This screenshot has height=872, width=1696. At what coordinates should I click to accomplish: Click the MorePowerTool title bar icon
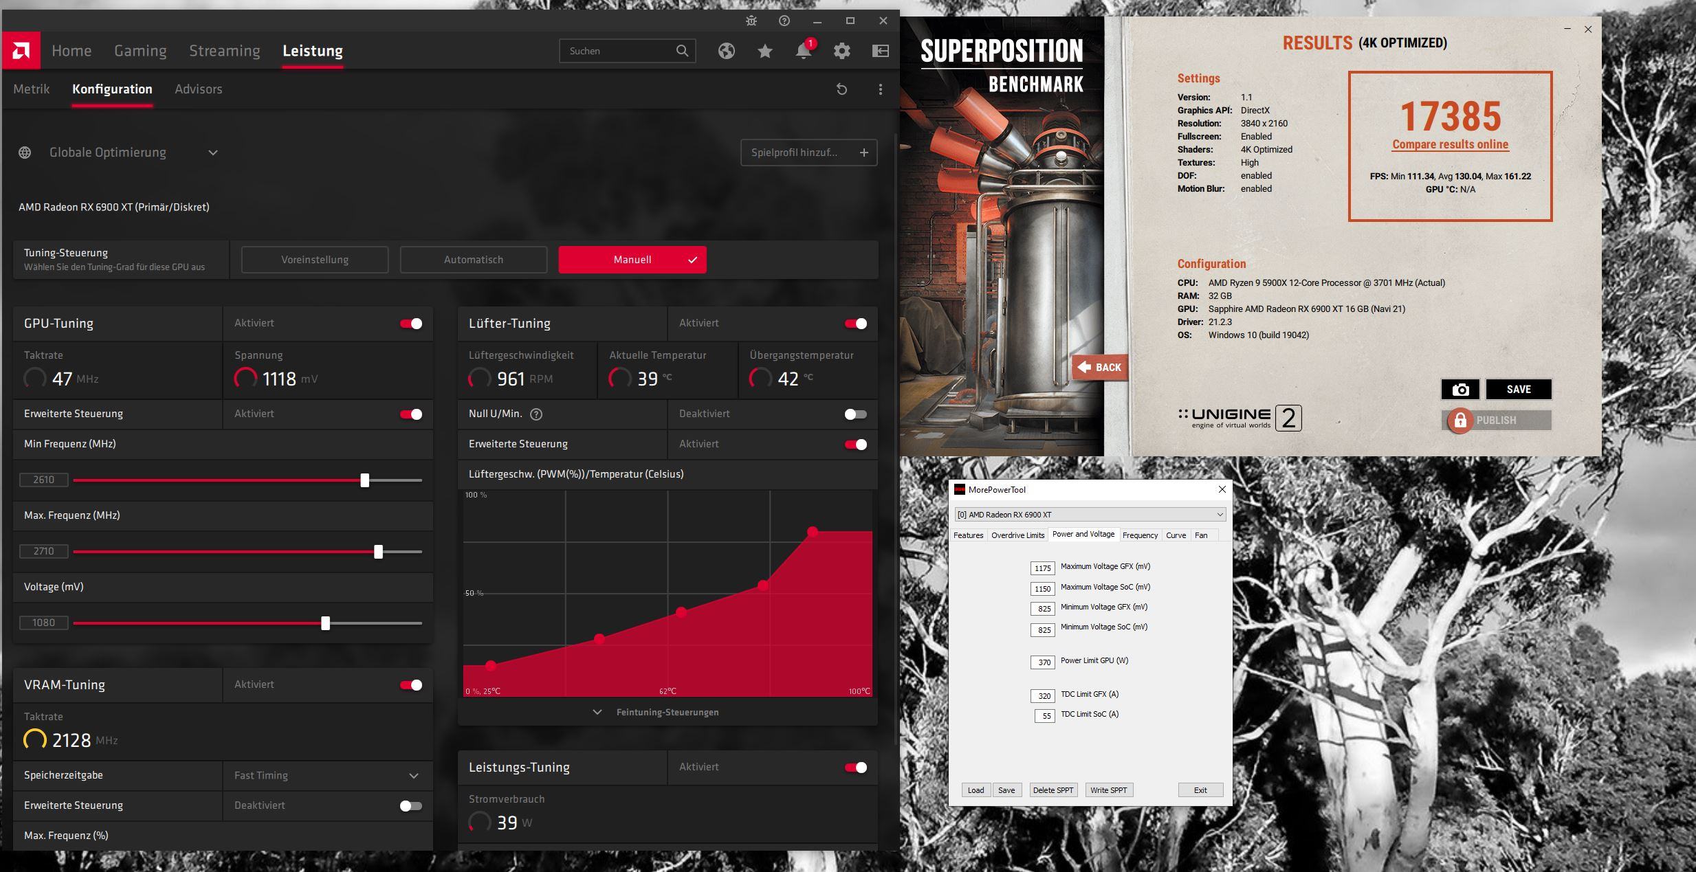(960, 490)
